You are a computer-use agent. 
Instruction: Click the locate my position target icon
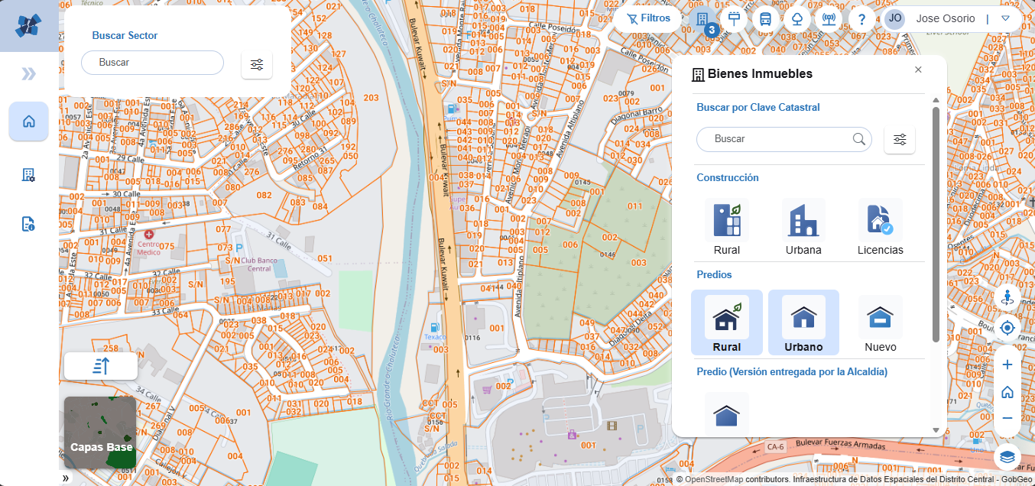pos(1007,328)
